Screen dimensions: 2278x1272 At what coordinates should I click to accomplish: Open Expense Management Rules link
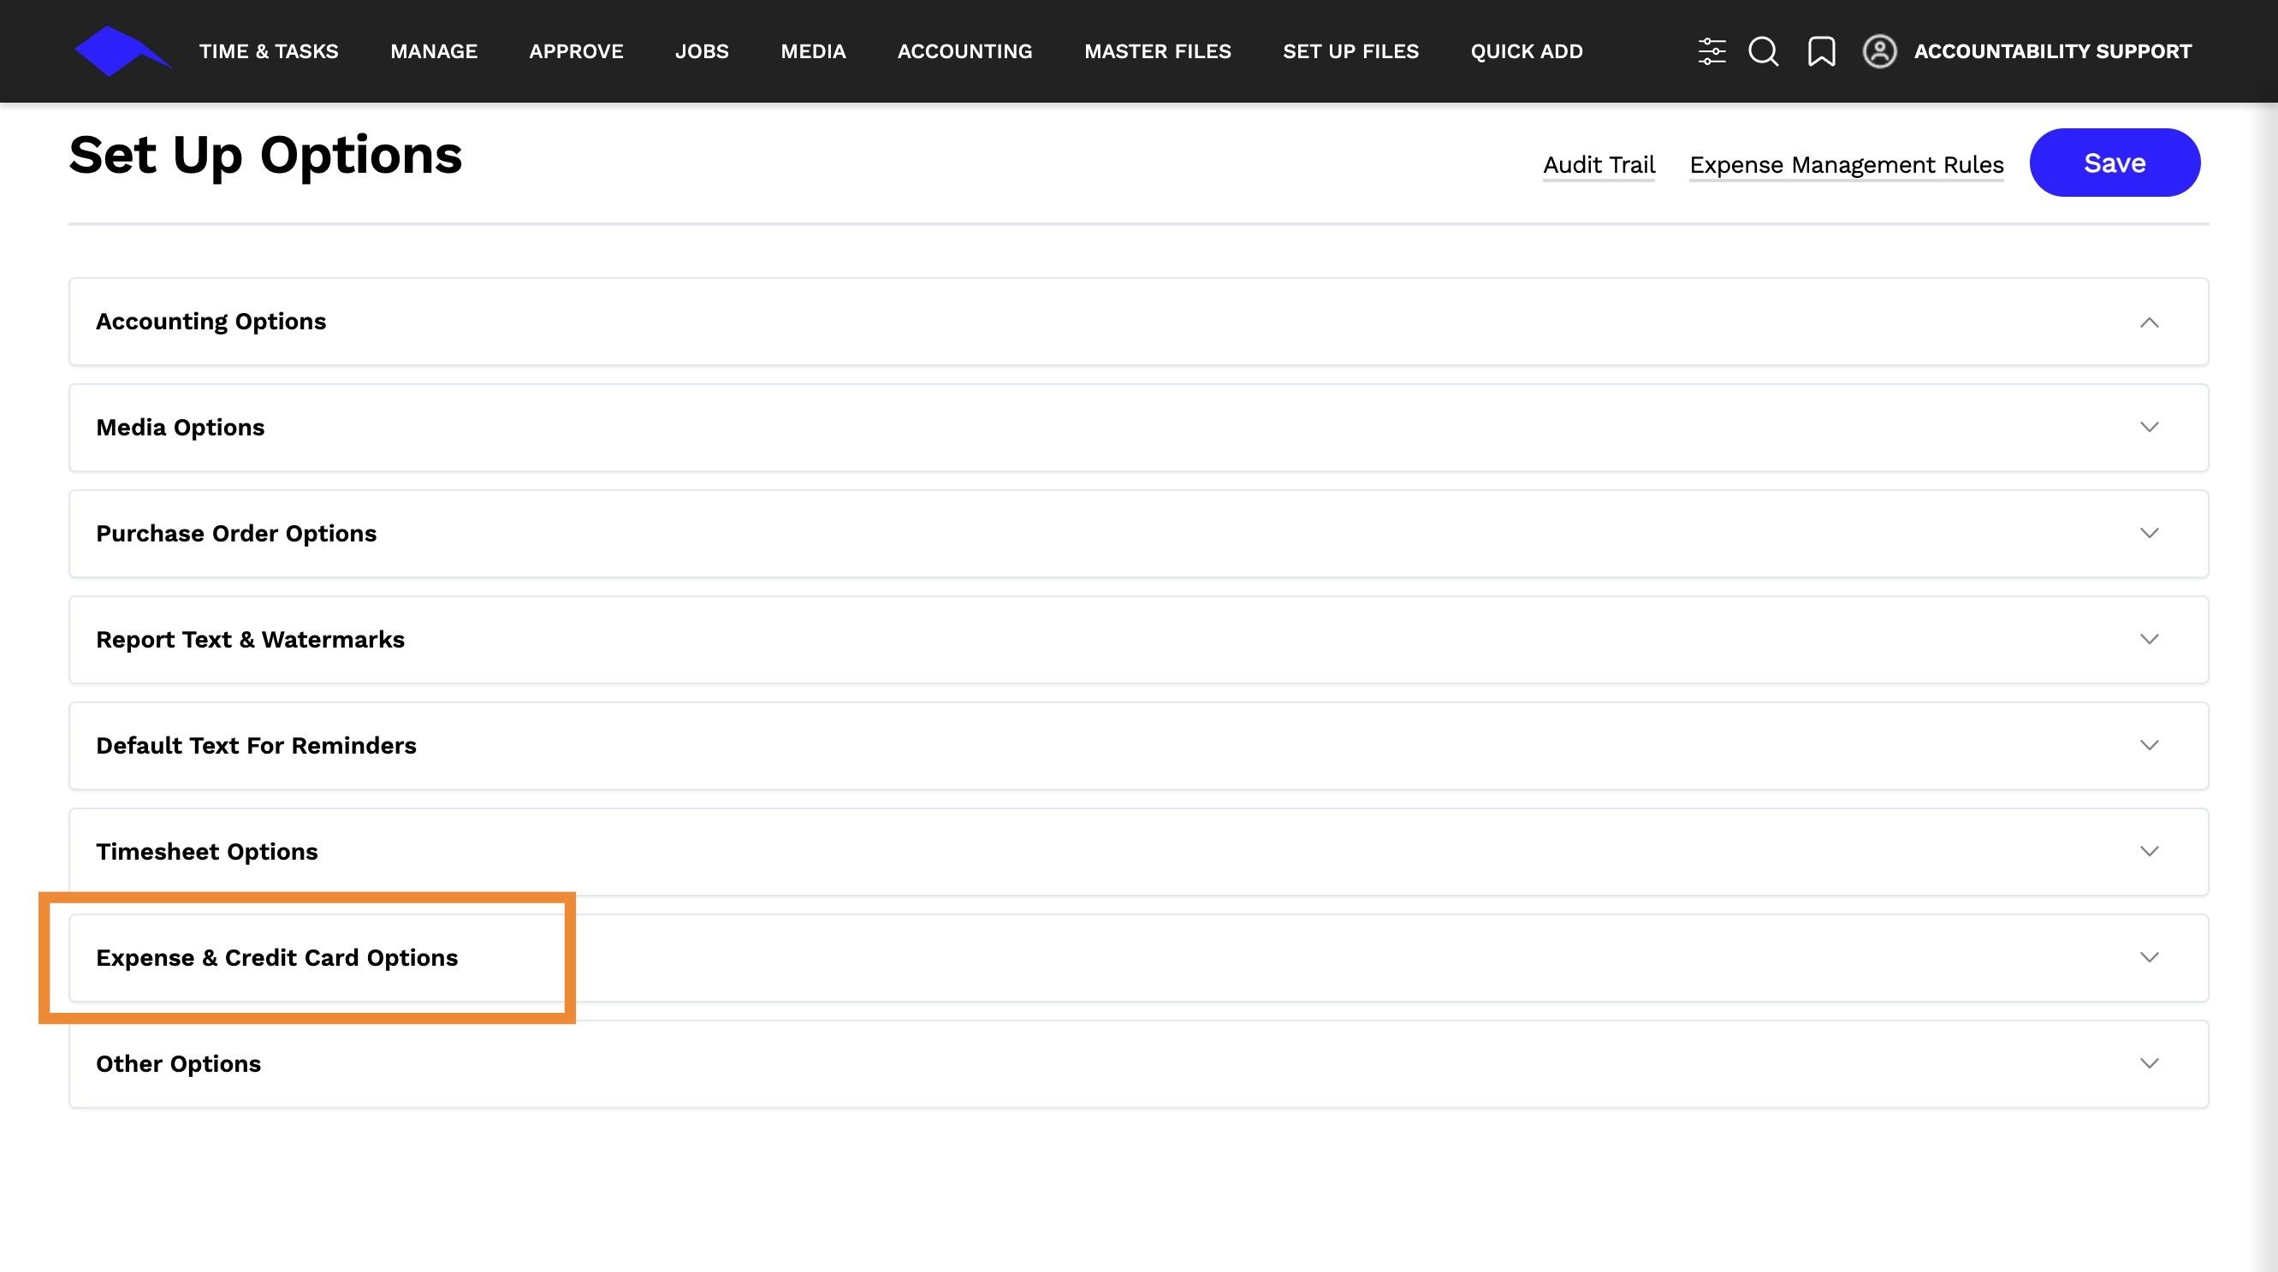point(1846,165)
